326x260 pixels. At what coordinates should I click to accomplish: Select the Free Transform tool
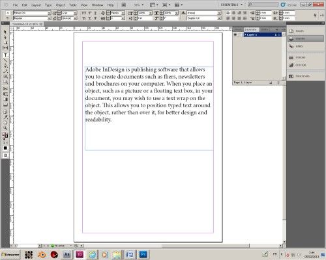pos(5,94)
